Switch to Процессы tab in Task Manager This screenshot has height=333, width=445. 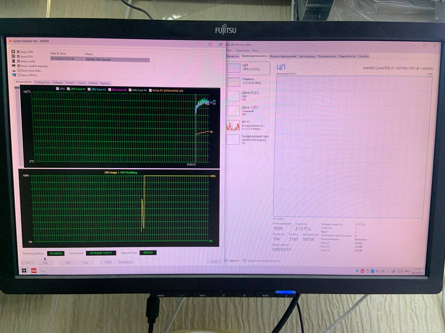click(x=232, y=56)
